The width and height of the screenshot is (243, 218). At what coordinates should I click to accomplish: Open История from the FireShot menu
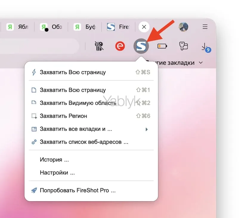pos(54,159)
